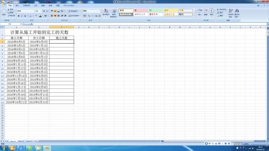Open Sort and Filter
This screenshot has width=269, height=151.
(x=231, y=13)
